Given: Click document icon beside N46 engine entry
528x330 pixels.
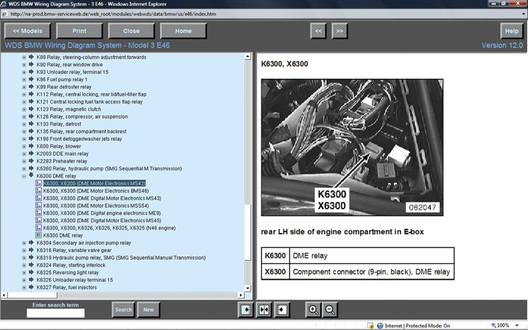Looking at the screenshot, I should click(38, 228).
